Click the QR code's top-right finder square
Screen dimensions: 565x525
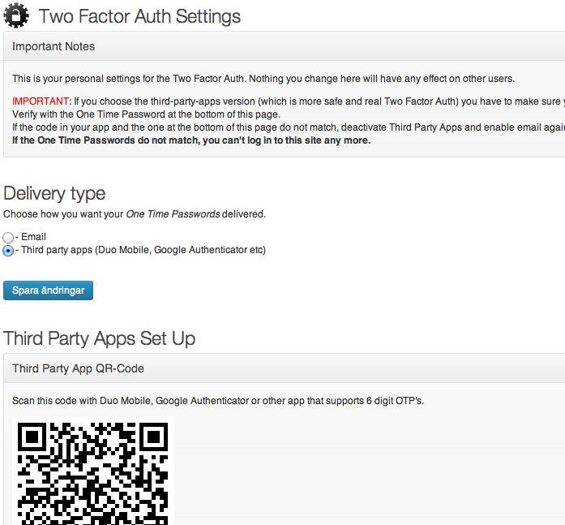(x=153, y=437)
